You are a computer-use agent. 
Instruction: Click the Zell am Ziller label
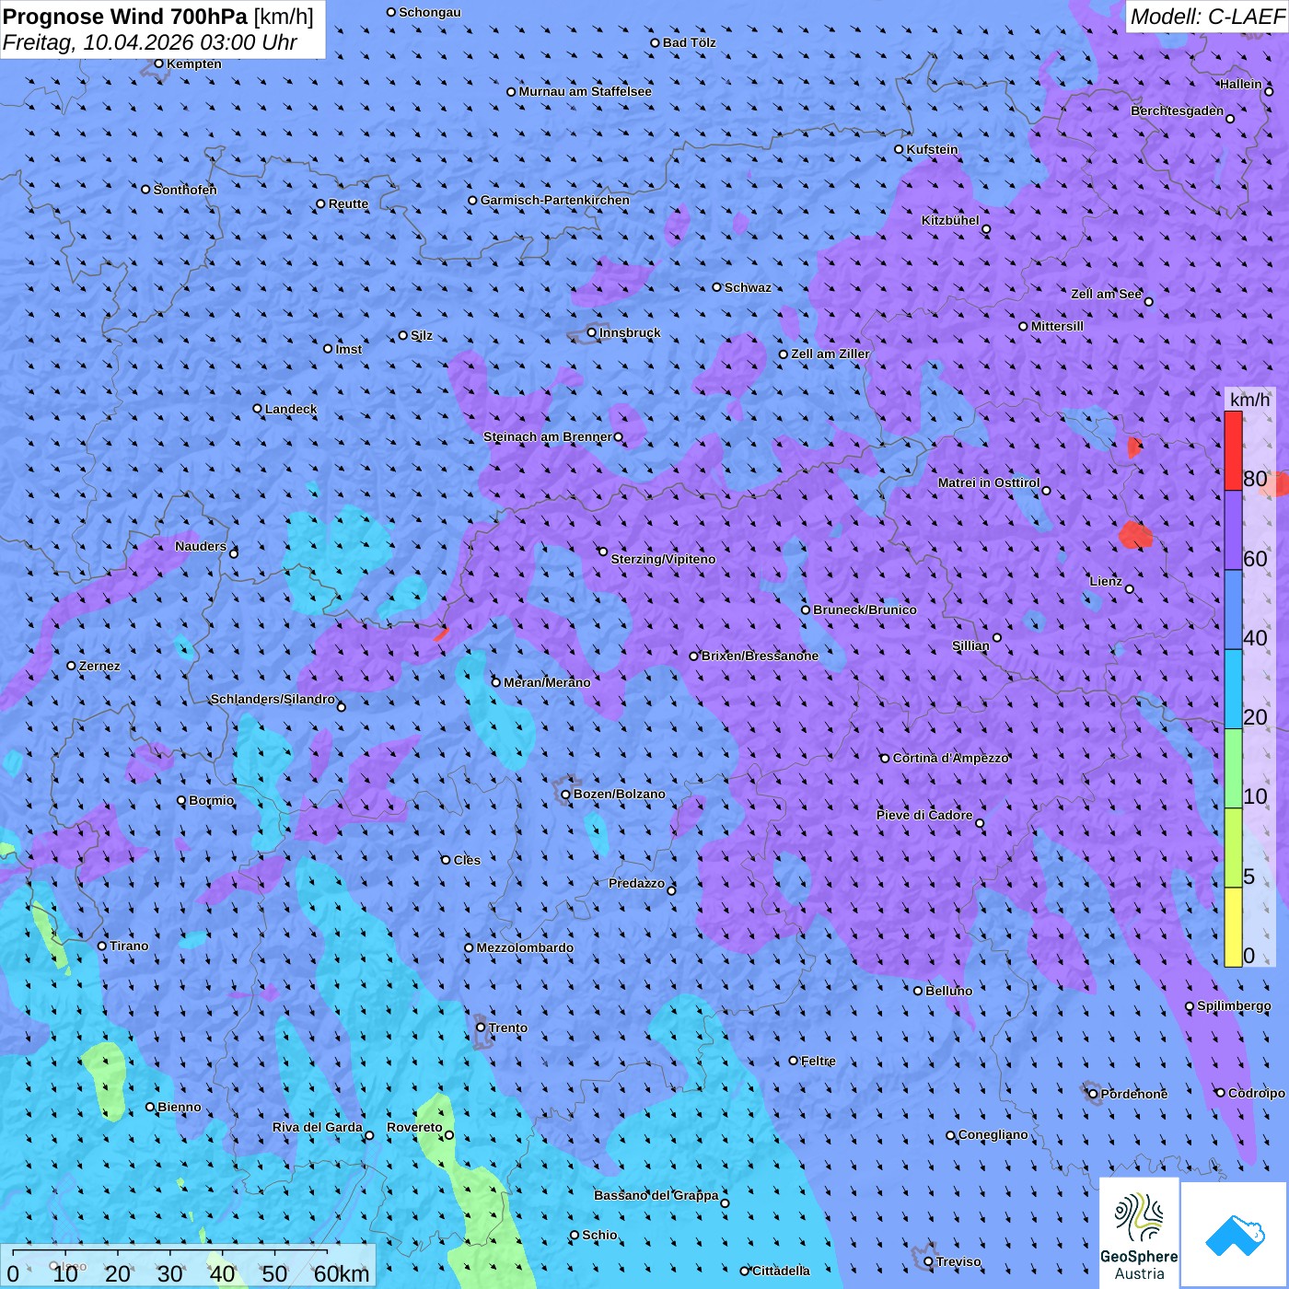coord(830,354)
